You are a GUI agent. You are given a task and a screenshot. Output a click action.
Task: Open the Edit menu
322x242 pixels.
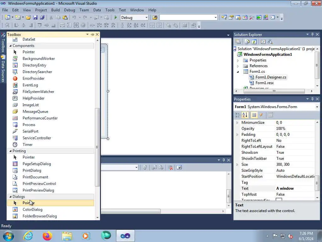click(x=15, y=10)
